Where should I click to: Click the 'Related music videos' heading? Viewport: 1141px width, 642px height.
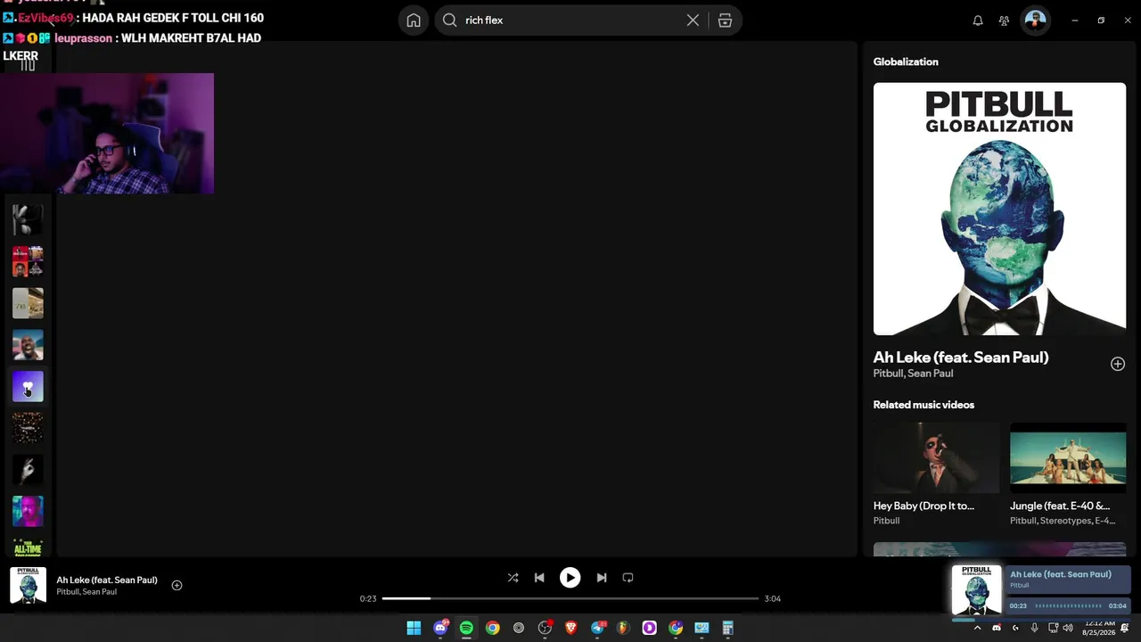tap(923, 405)
